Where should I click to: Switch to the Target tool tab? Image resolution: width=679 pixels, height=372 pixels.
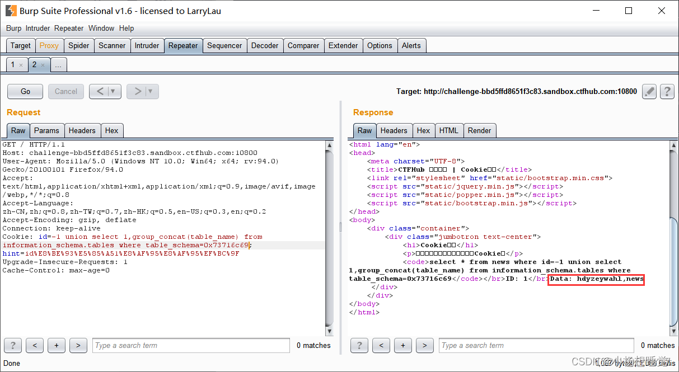tap(21, 45)
